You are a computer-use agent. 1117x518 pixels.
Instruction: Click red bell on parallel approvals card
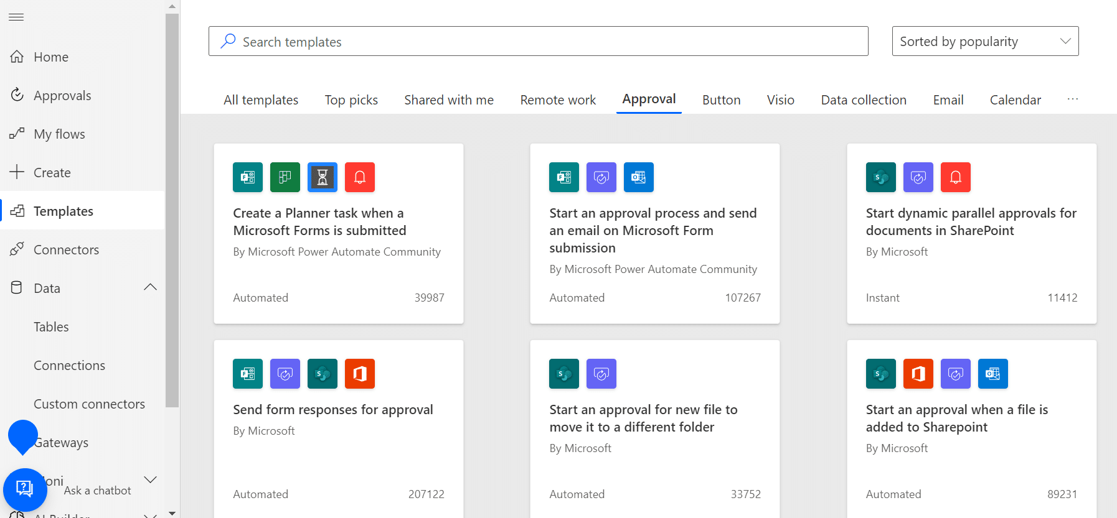point(956,177)
